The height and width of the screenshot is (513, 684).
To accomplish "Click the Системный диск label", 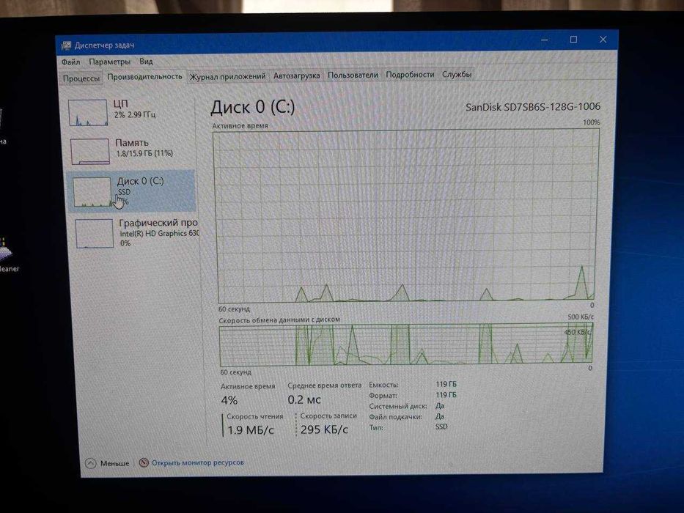I will [x=398, y=406].
